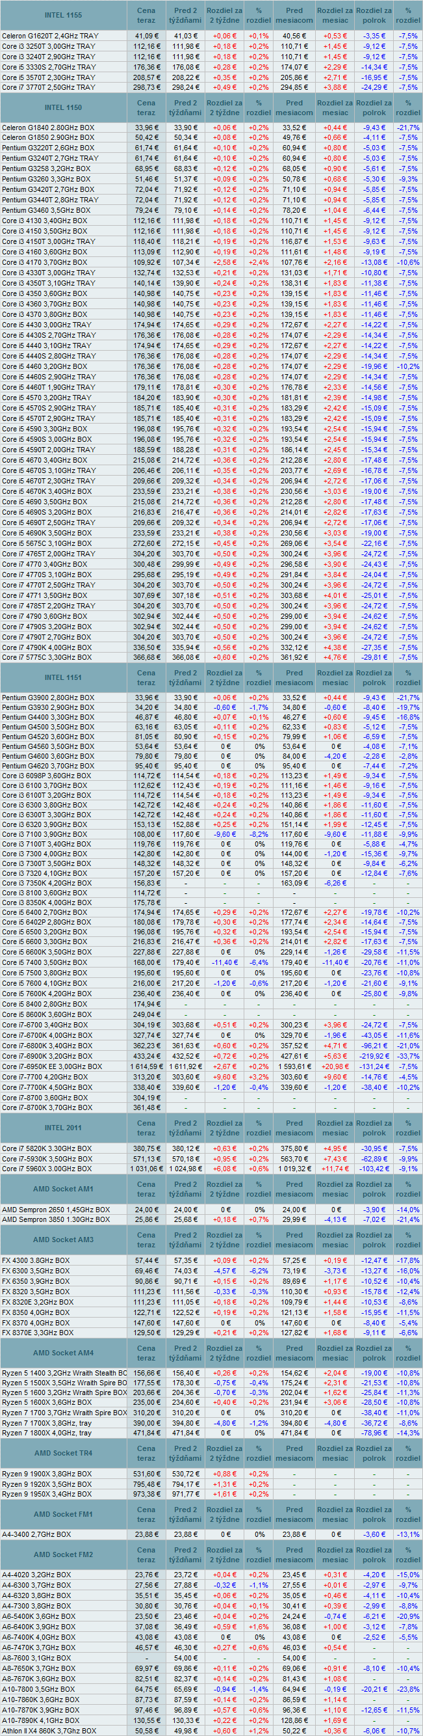This screenshot has height=1736, width=423.
Task: Click the -4,57 € value for FX 6300
Action: pyautogui.click(x=224, y=1271)
